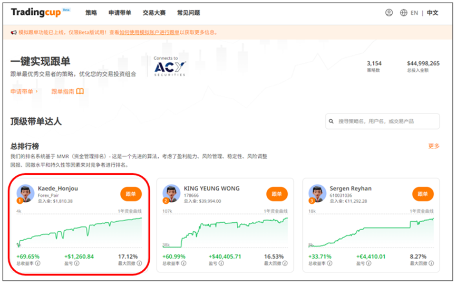The width and height of the screenshot is (456, 284).
Task: Click the info icon beside Sergen Reyhan's 最大回撤
Action: tap(431, 263)
